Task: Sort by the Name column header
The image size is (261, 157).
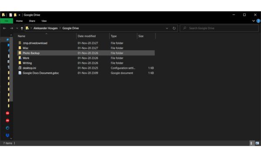Action: (x=21, y=36)
